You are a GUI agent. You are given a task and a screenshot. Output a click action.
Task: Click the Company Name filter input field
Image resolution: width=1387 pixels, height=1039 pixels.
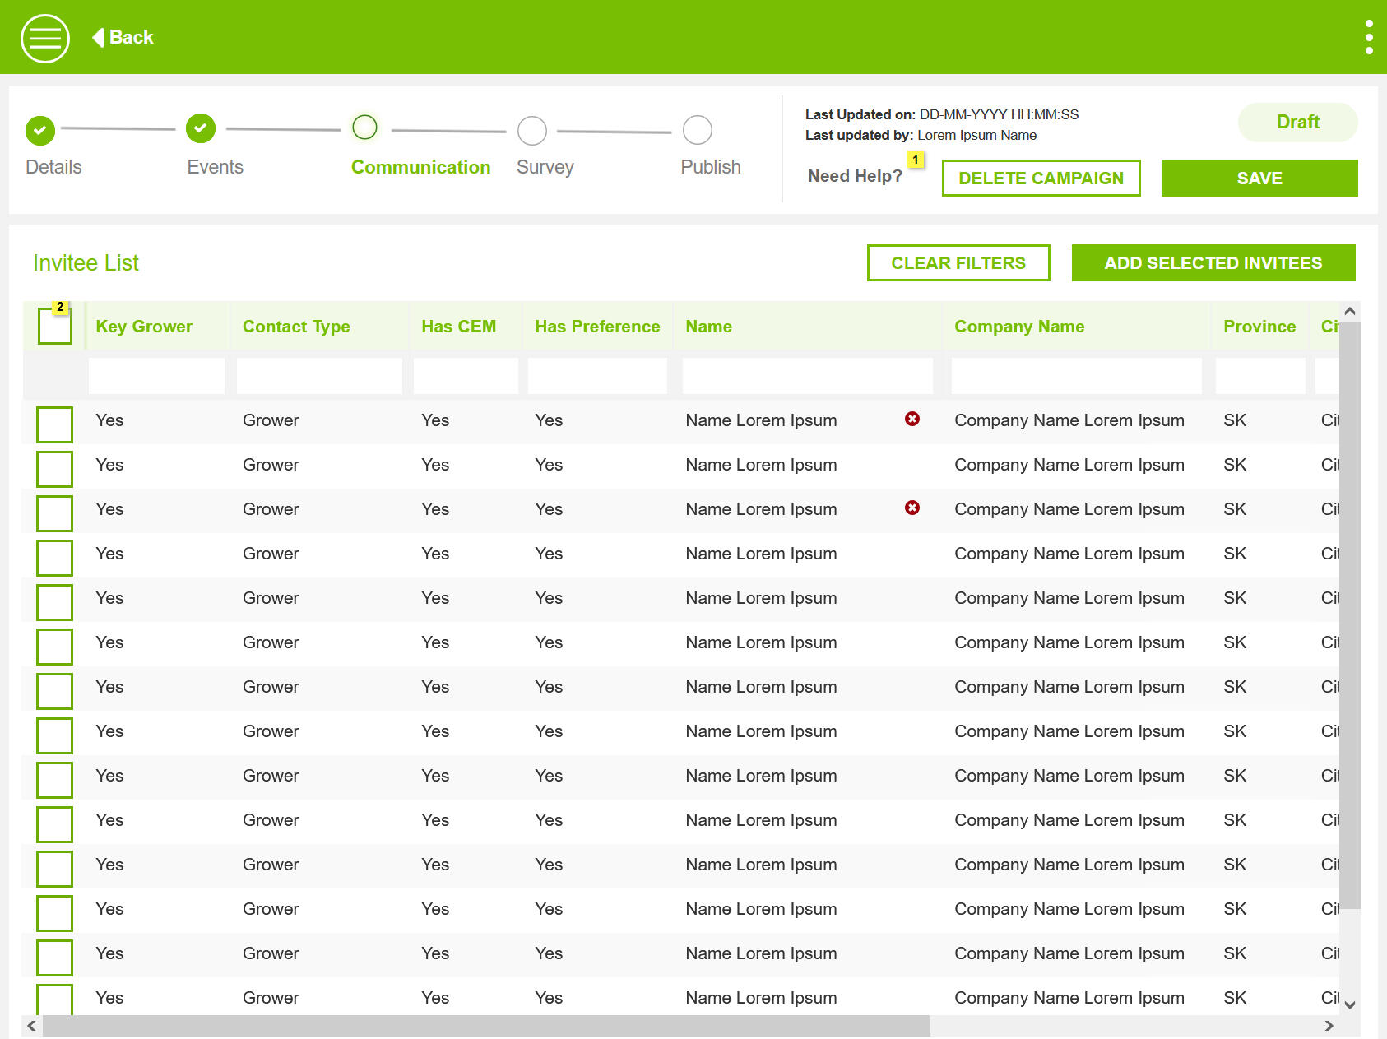point(1075,376)
